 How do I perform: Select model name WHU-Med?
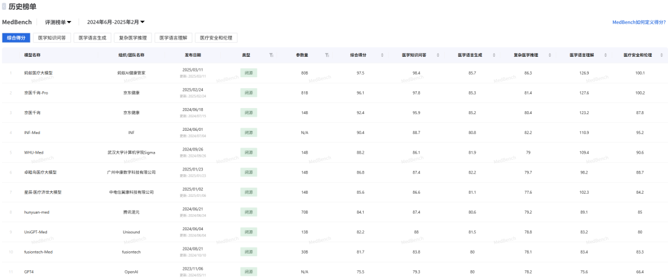[33, 152]
